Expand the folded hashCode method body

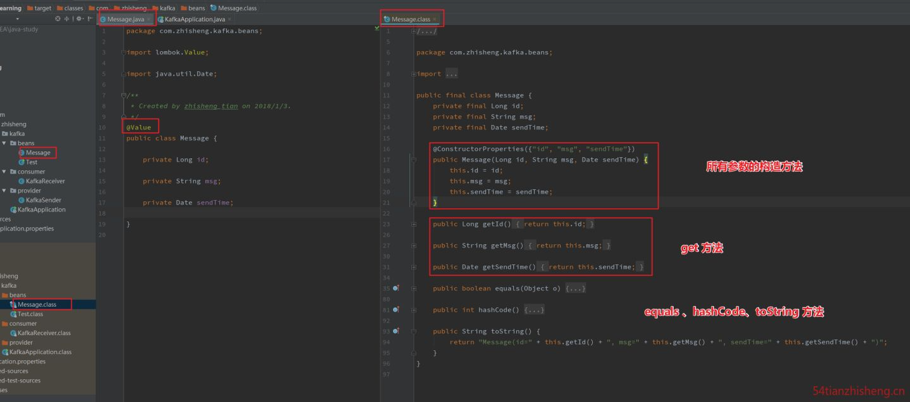point(534,310)
